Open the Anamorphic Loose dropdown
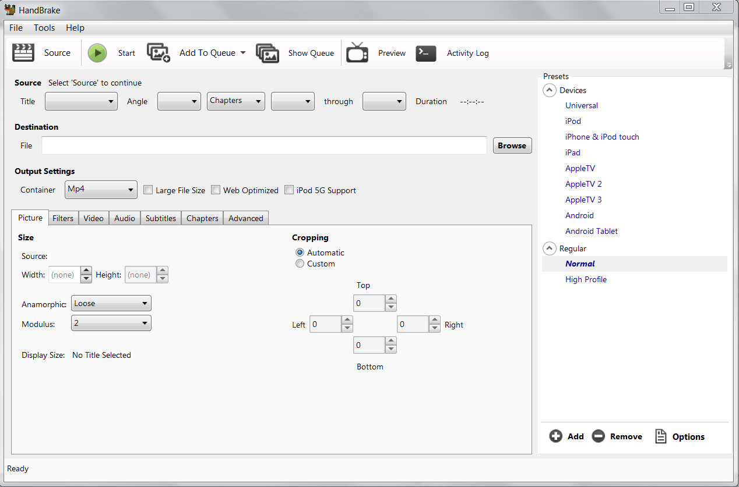Image resolution: width=739 pixels, height=487 pixels. 111,303
